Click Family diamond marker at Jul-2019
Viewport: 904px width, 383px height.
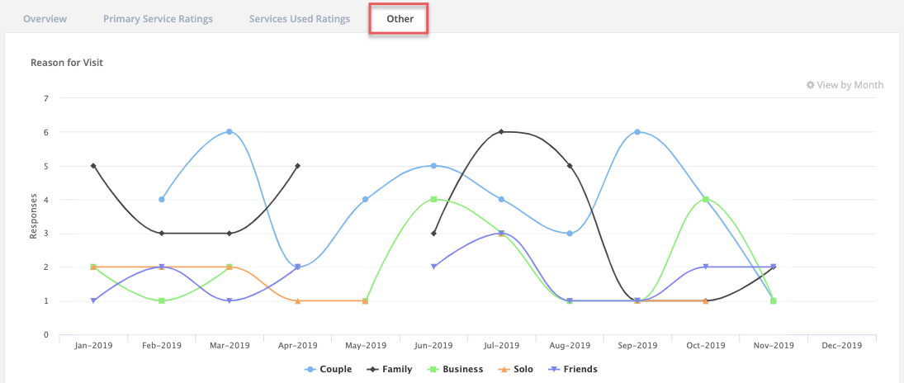click(x=501, y=132)
